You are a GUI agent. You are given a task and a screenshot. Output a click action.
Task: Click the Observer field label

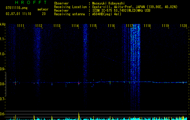coord(61,3)
